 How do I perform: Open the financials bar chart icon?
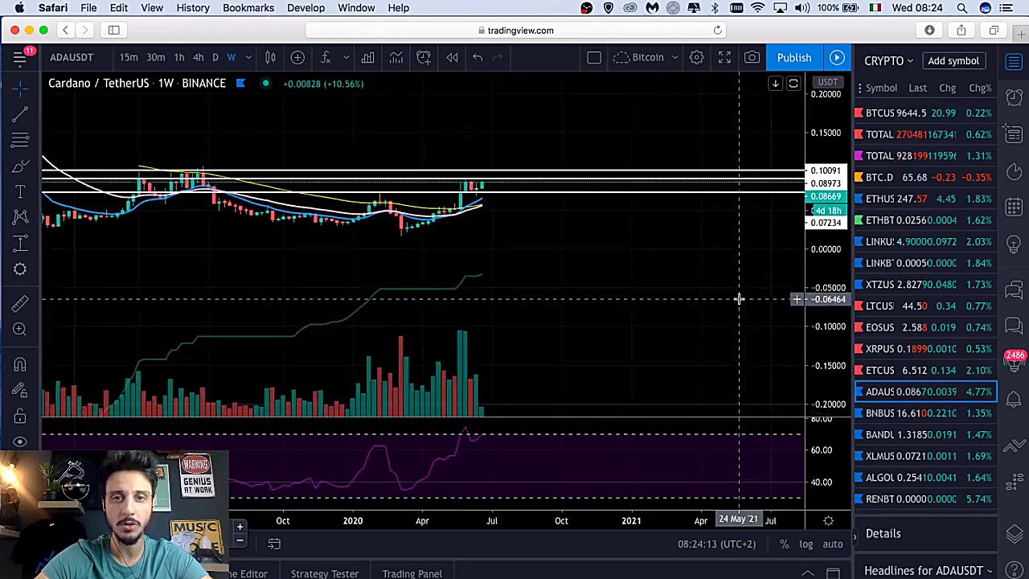tap(367, 57)
